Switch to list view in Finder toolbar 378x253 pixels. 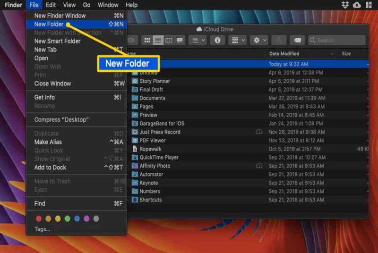point(158,40)
